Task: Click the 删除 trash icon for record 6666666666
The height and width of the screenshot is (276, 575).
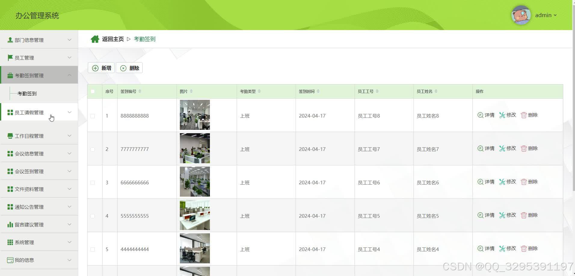Action: (x=524, y=182)
